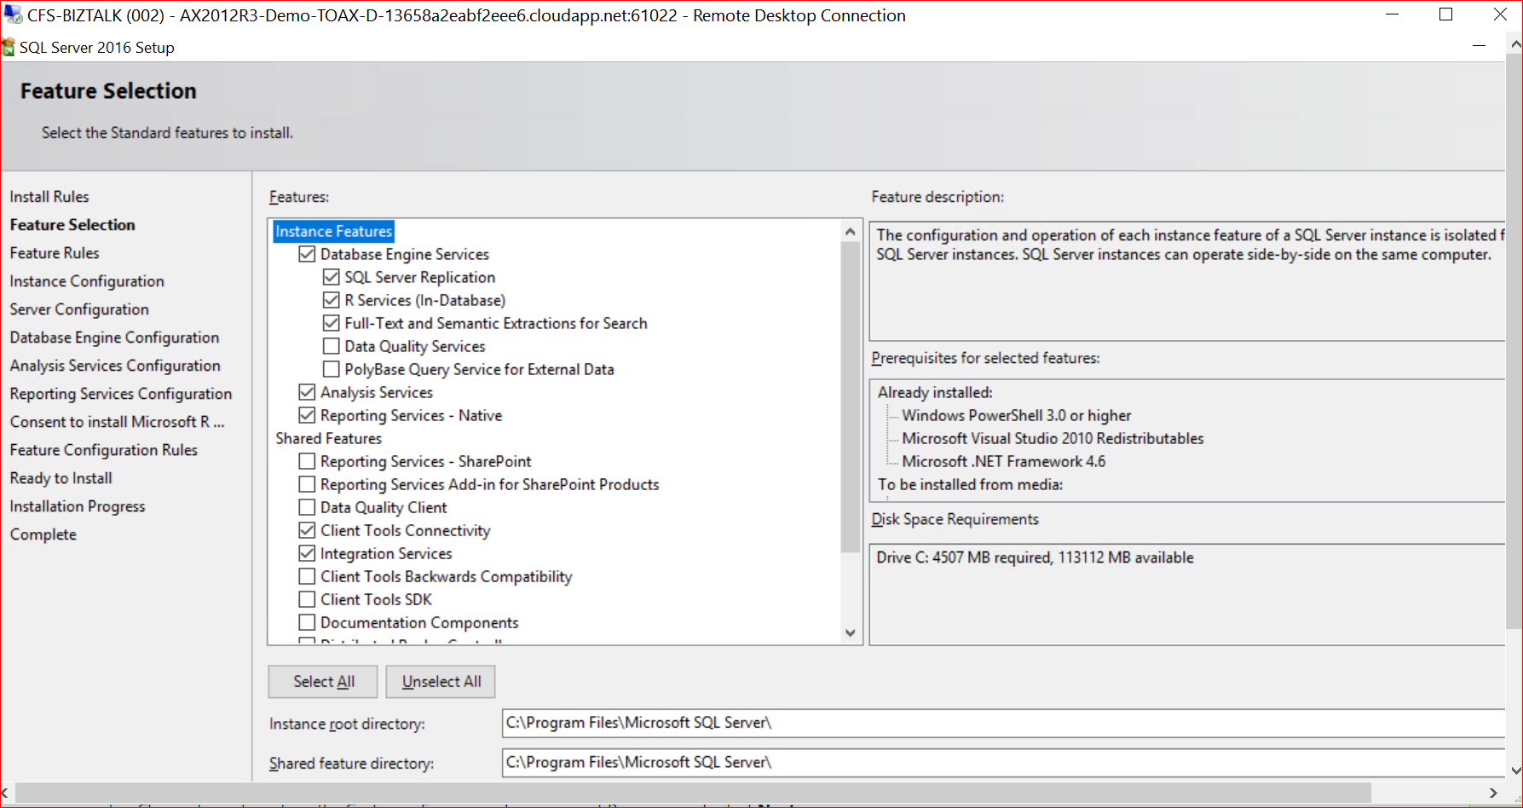The height and width of the screenshot is (808, 1523).
Task: Toggle the Integration Services checkbox
Action: (307, 553)
